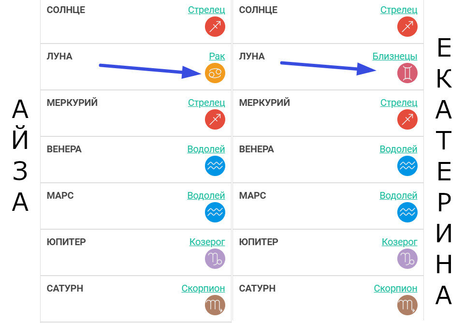The width and height of the screenshot is (464, 323).
Task: Click the ЛУНА label in the left column
Action: (x=59, y=56)
